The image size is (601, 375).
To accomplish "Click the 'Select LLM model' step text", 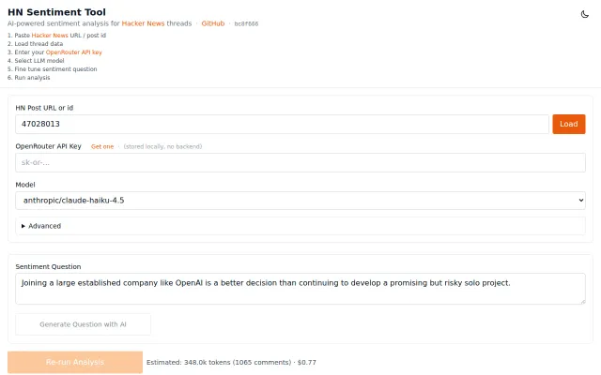I will click(39, 60).
